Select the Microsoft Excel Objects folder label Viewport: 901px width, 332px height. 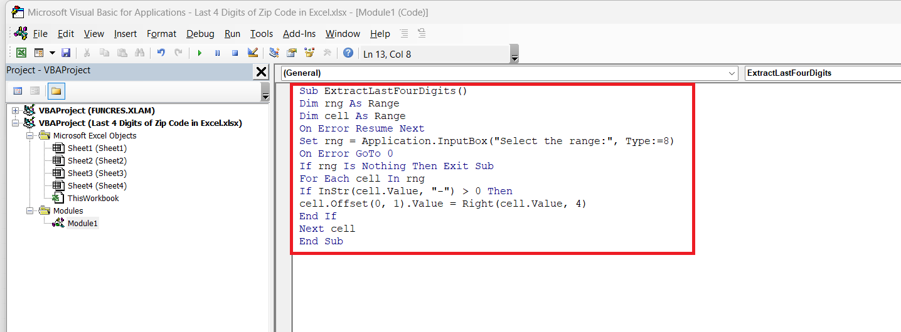pos(95,136)
